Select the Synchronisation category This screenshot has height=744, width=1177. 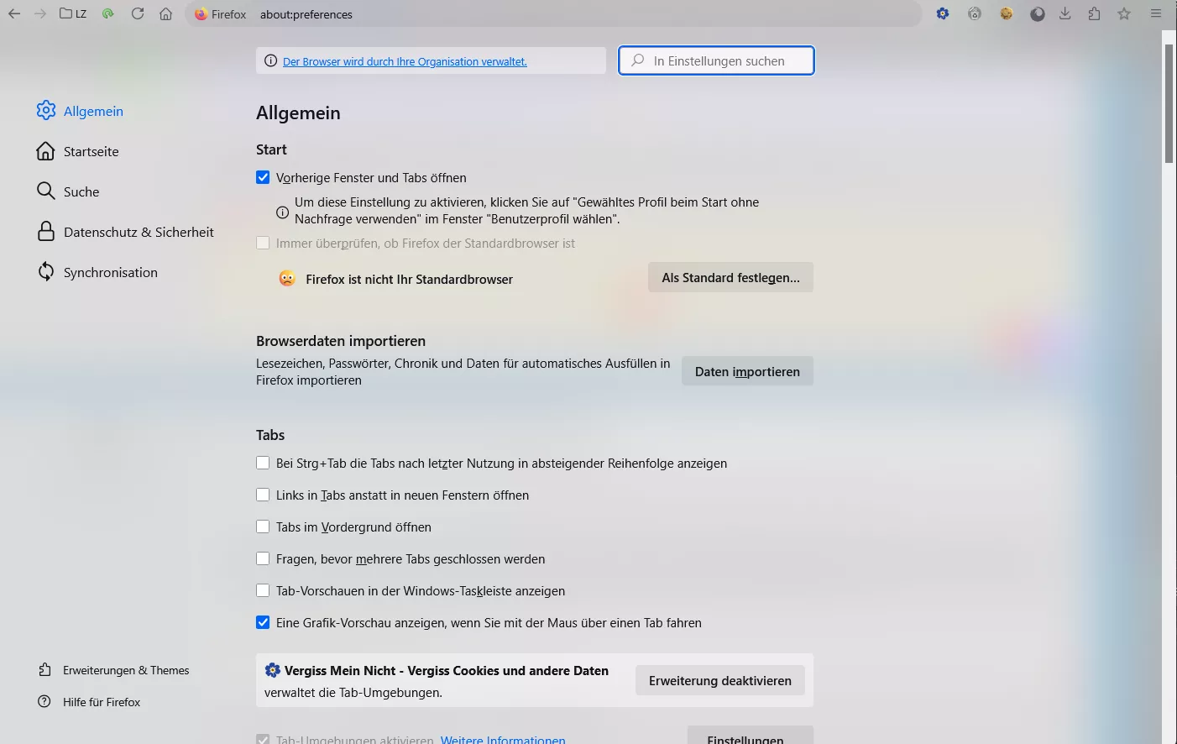[97, 272]
